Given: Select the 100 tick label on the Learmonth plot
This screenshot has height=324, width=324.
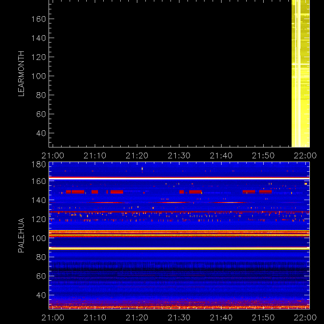Looking at the screenshot, I should 38,76.
